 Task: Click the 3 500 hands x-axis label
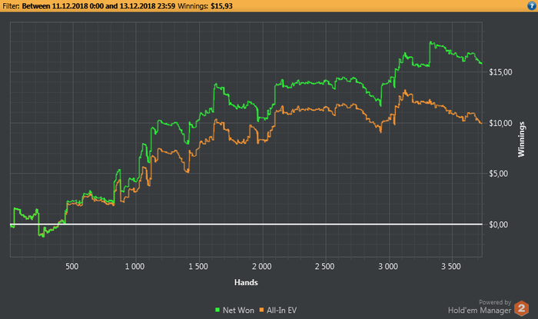point(451,267)
